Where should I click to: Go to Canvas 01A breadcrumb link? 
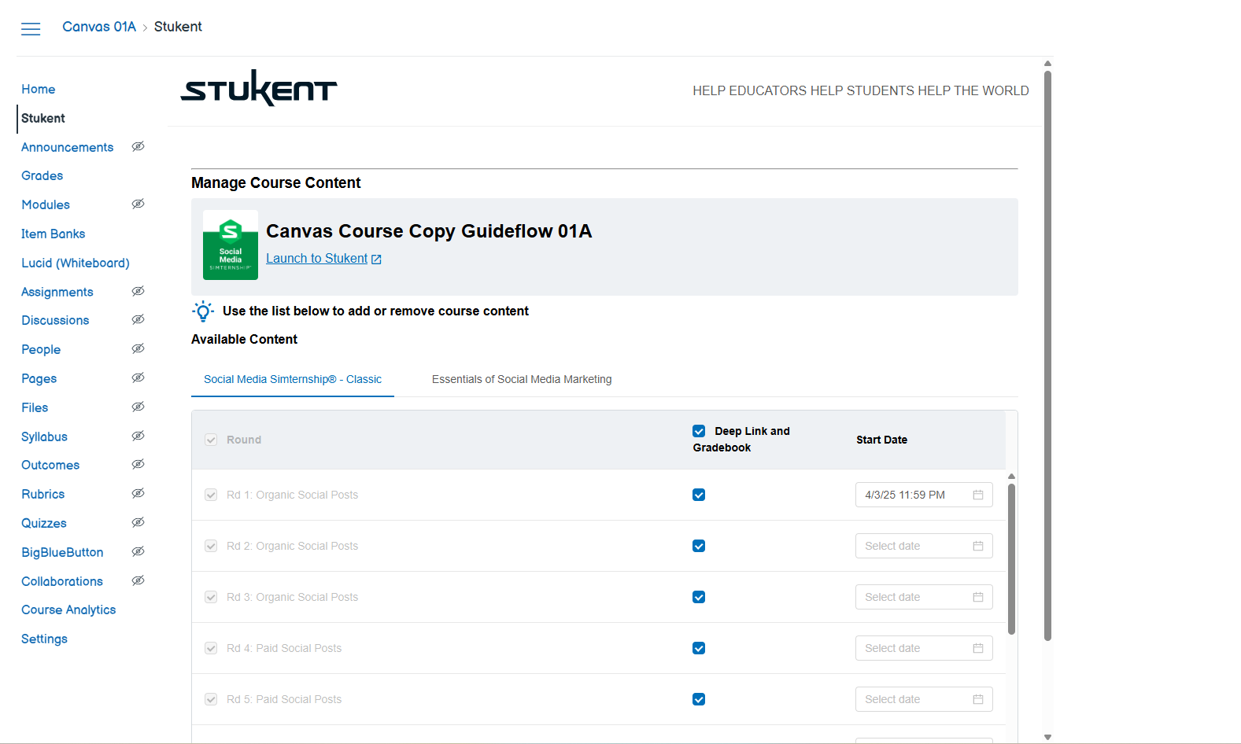(99, 27)
